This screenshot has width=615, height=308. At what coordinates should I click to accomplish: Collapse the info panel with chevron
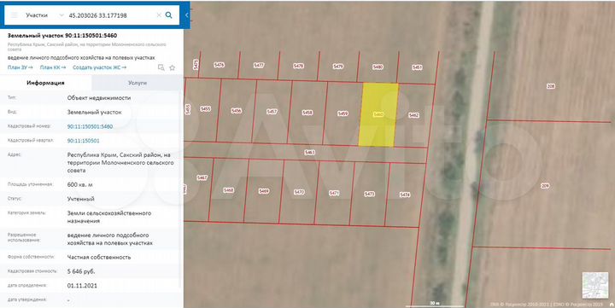[187, 15]
